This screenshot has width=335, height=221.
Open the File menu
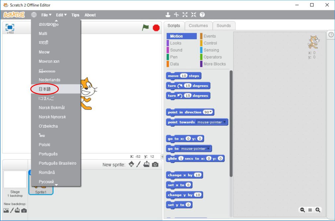[x=46, y=15]
